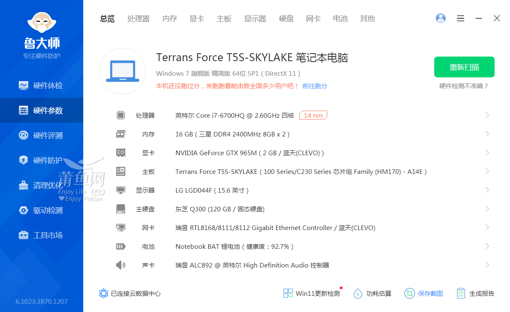The height and width of the screenshot is (312, 510).
Task: Open the hamburger main menu
Action: coord(460,18)
